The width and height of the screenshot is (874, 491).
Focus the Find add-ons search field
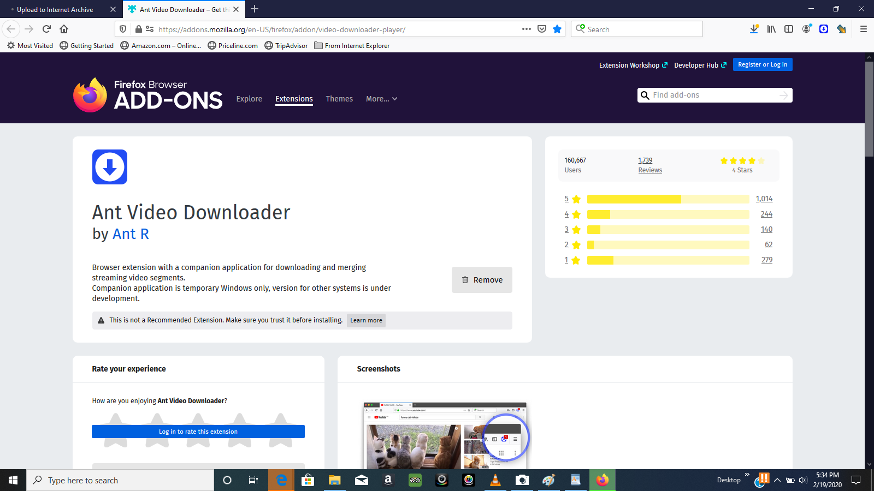pyautogui.click(x=714, y=95)
